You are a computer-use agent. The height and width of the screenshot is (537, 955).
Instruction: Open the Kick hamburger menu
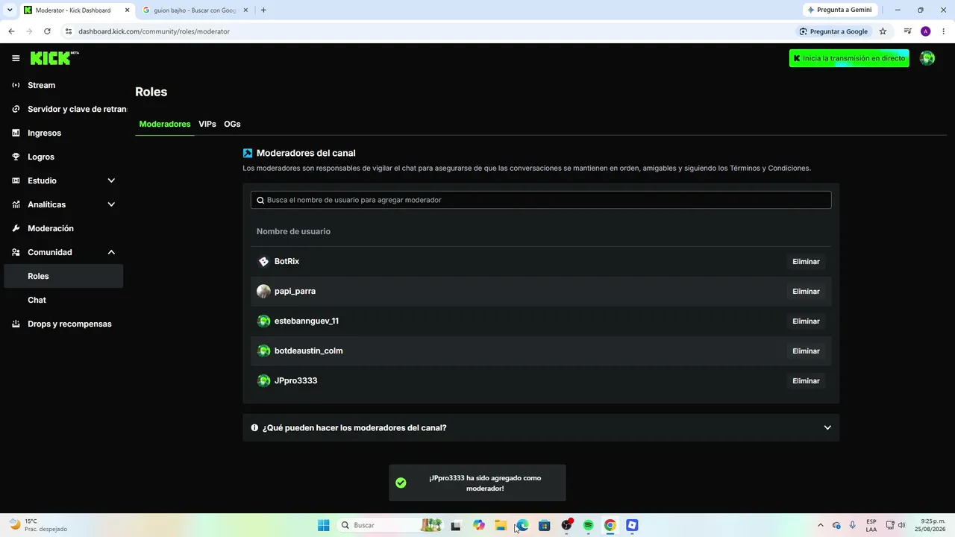tap(16, 58)
